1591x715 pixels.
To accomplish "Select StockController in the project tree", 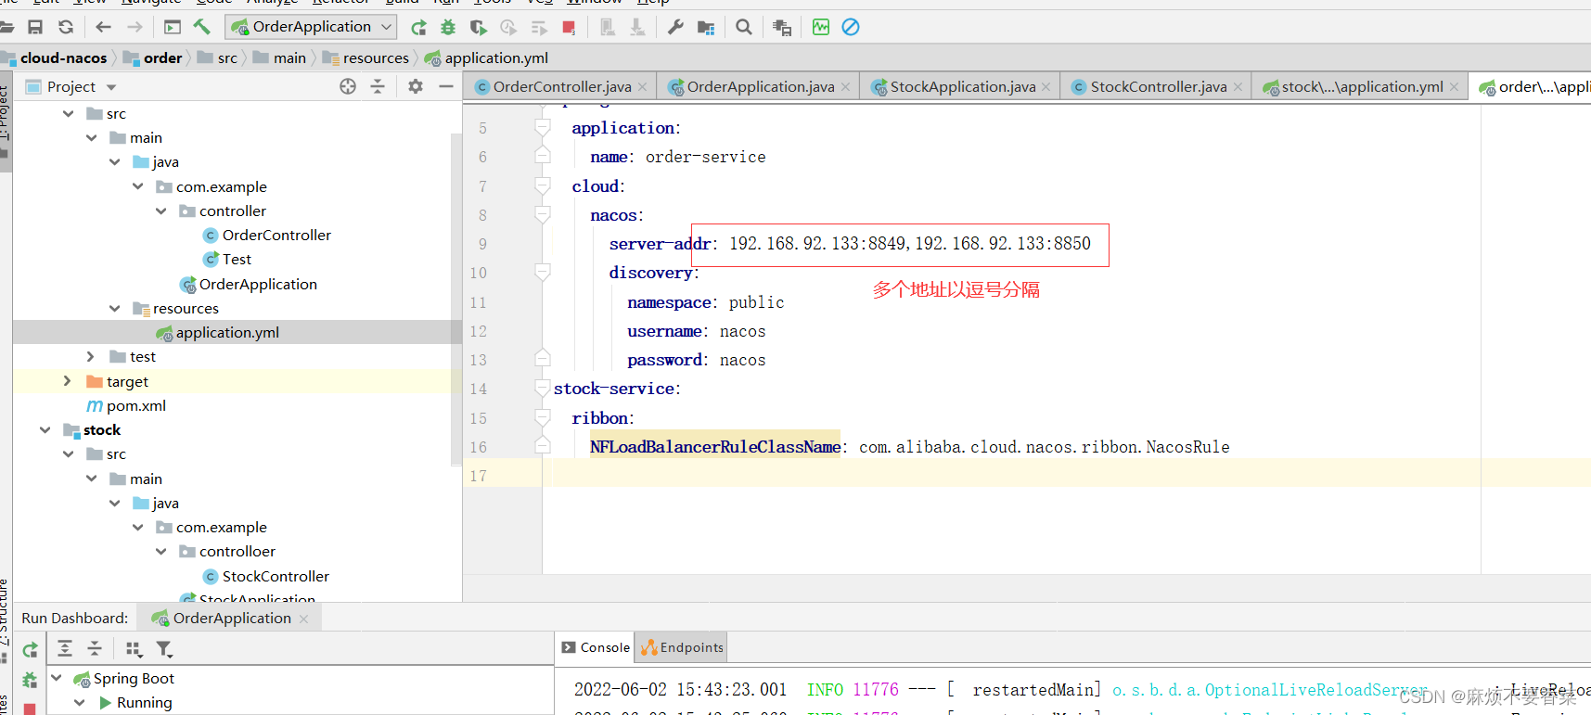I will pyautogui.click(x=276, y=576).
